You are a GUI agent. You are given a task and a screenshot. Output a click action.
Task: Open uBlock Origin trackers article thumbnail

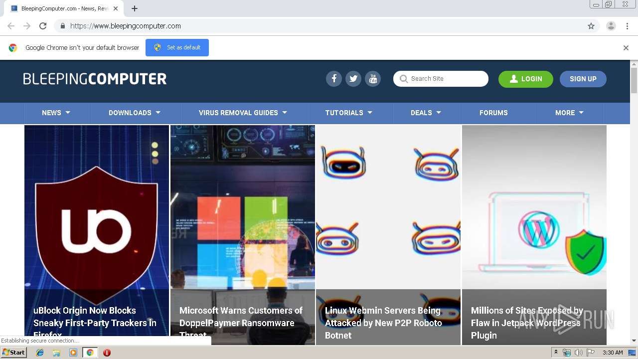[97, 207]
